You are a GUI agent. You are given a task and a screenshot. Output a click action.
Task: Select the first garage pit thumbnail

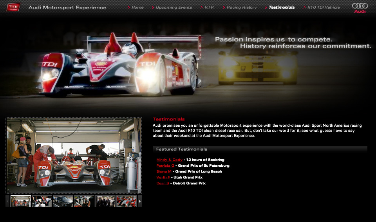point(21,201)
